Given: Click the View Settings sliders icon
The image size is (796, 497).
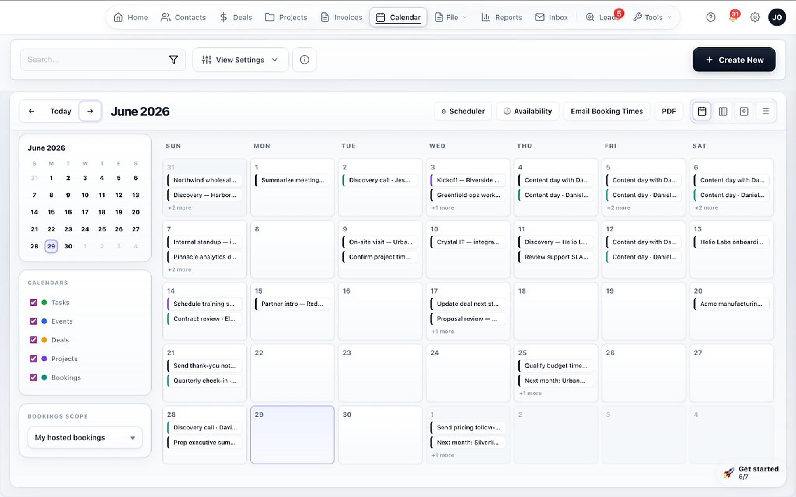Looking at the screenshot, I should coord(206,60).
